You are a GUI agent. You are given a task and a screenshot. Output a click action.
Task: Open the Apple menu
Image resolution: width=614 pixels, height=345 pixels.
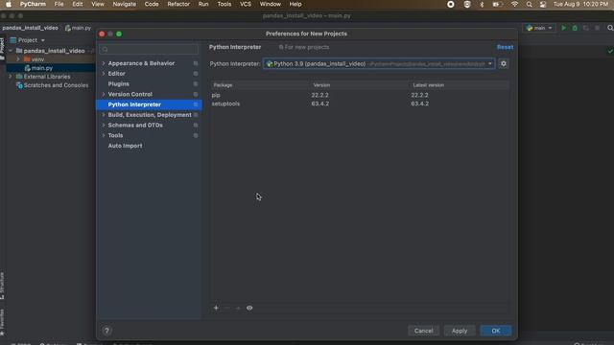tap(9, 4)
